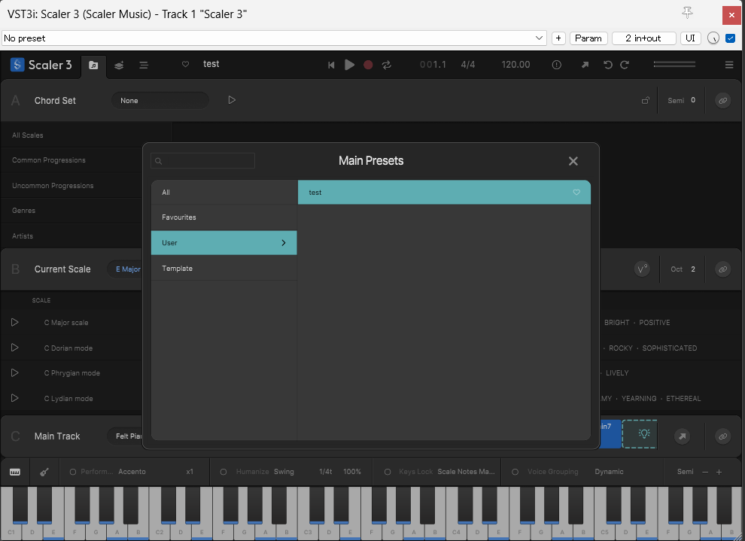Toggle the record button in the transport
This screenshot has height=541, width=745.
[368, 65]
